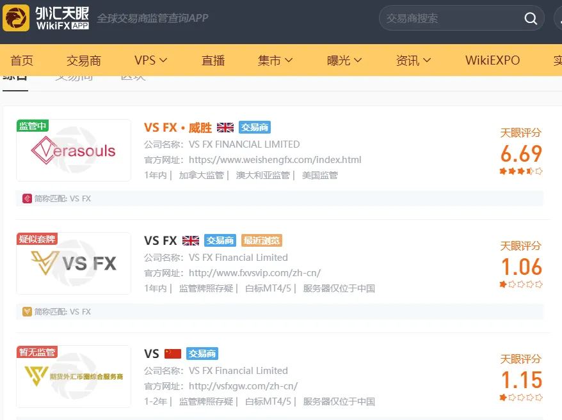Click the VS FX FINANCIAL LIMITED company name

click(244, 144)
